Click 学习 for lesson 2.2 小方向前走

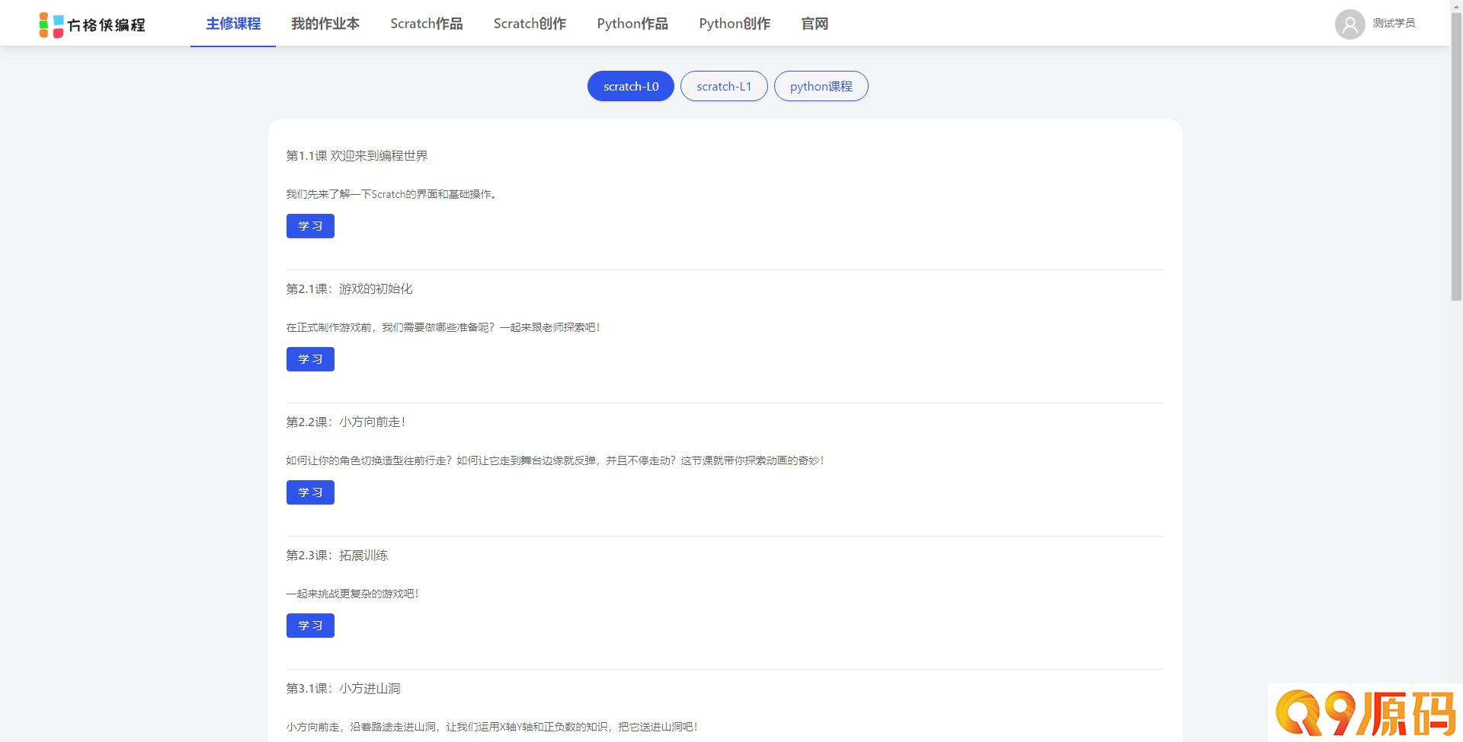pyautogui.click(x=310, y=492)
